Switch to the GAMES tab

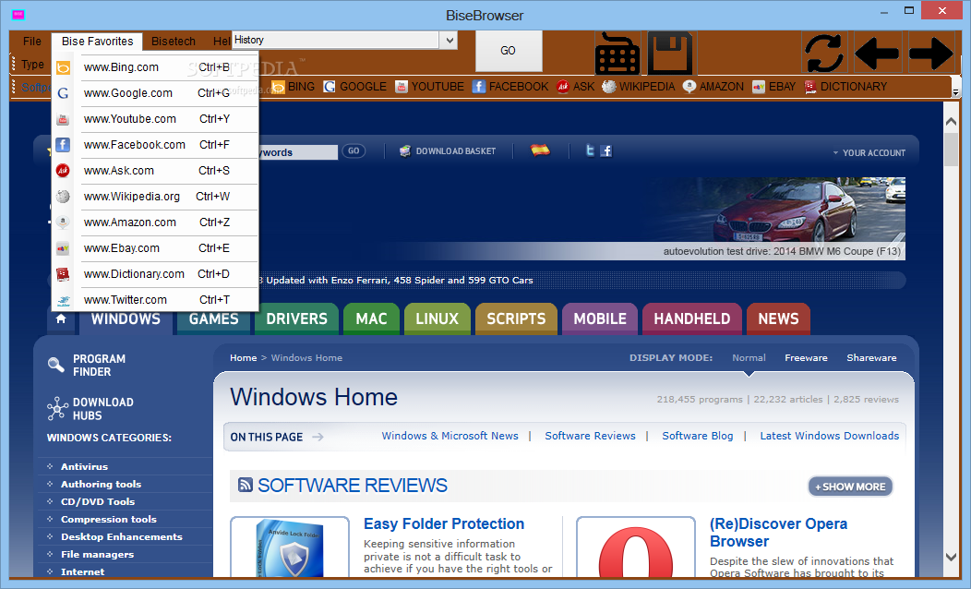(213, 319)
